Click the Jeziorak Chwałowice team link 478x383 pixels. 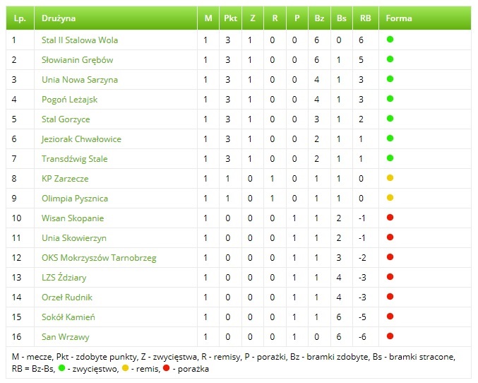pos(81,139)
